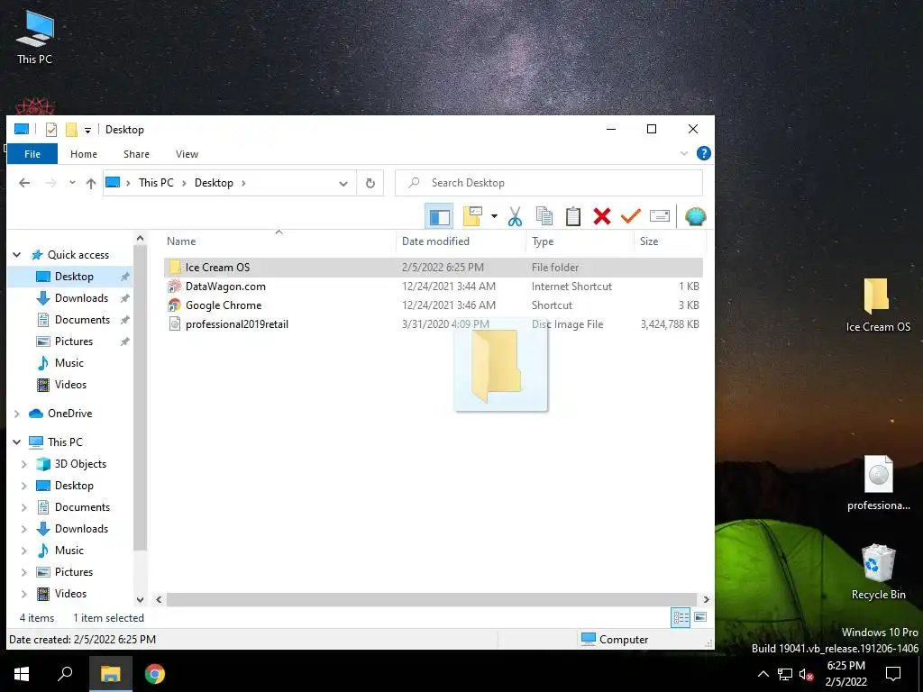Viewport: 923px width, 692px height.
Task: Switch to the details view button
Action: coord(681,617)
